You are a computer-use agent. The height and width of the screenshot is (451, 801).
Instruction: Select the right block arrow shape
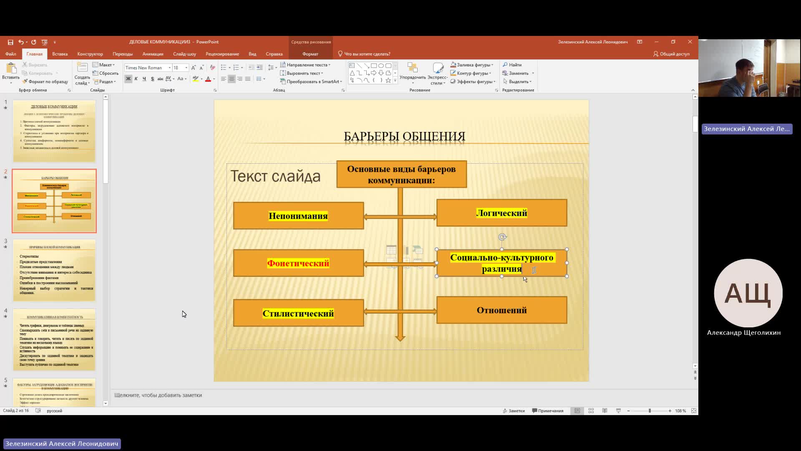tap(374, 73)
